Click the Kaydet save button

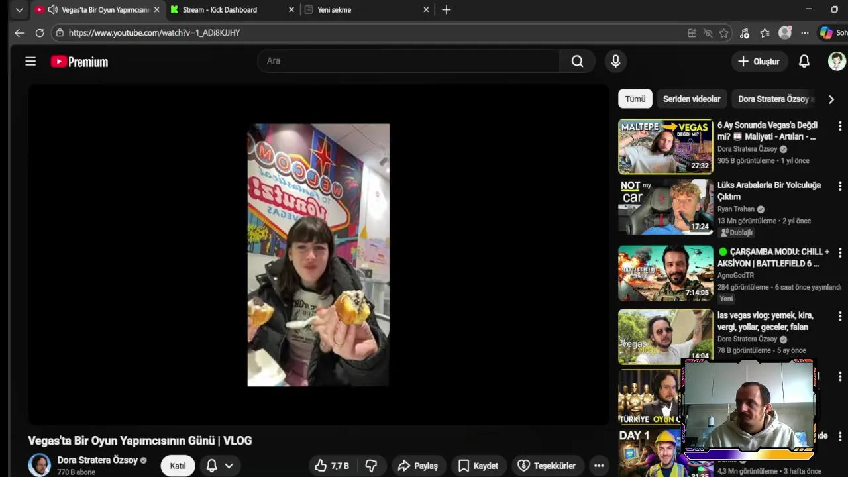478,466
